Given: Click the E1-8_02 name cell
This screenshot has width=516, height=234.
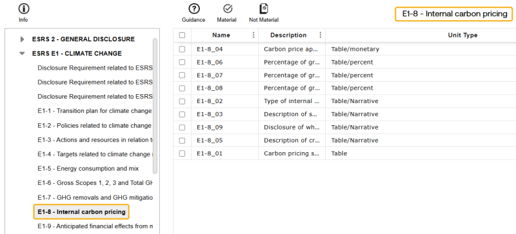Looking at the screenshot, I should point(224,101).
